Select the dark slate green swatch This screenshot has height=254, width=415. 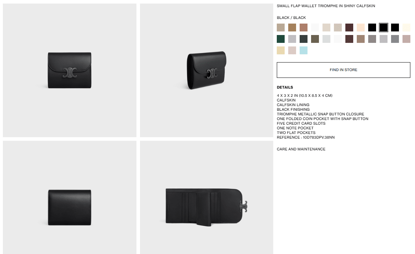[x=303, y=39]
